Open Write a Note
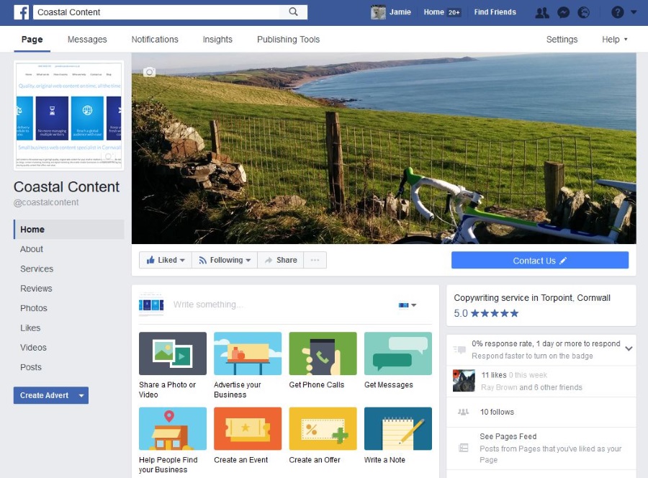Screen dimensions: 648x478 [x=397, y=428]
